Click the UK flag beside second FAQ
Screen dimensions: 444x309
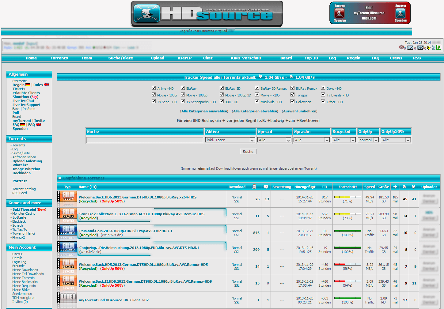(x=38, y=124)
